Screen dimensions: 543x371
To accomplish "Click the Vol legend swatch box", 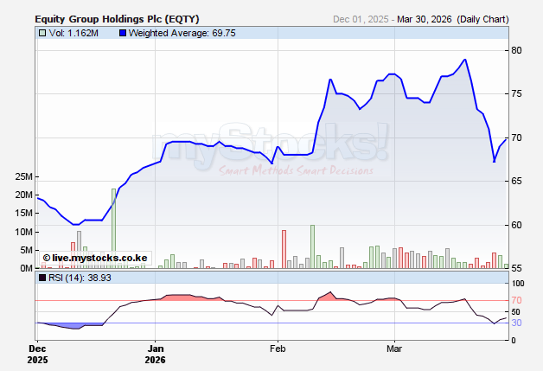I will click(42, 34).
